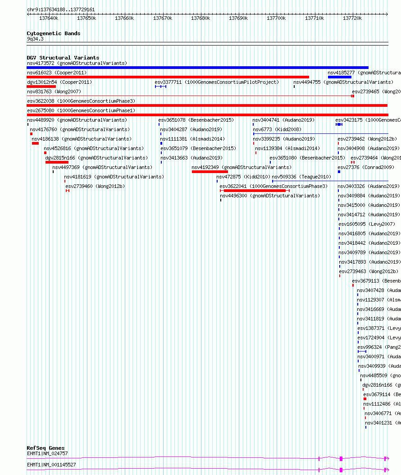Click EHMT1 NM_024757 magenta exon block
This screenshot has height=475, width=401.
(x=341, y=459)
